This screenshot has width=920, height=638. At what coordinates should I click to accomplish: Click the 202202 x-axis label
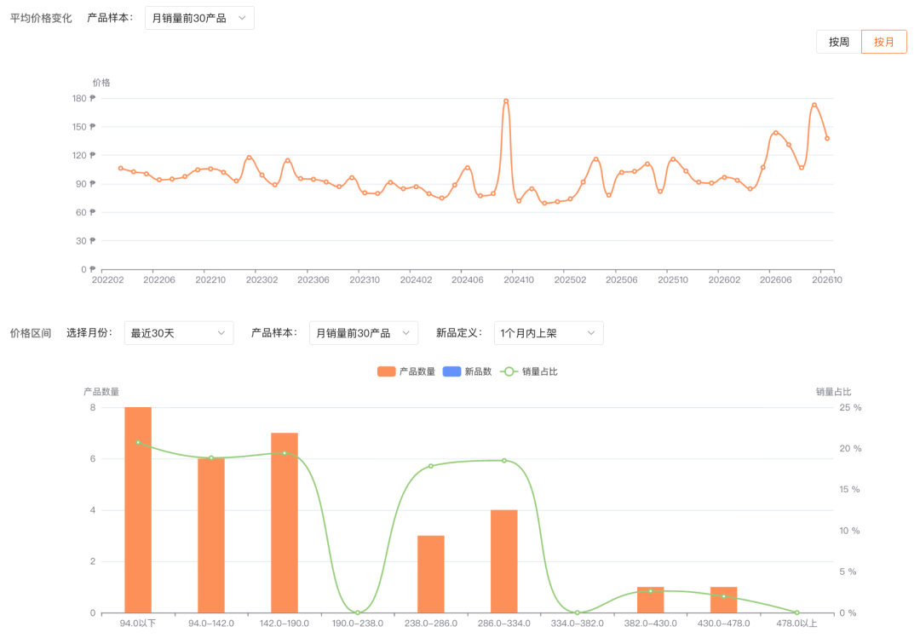tap(108, 280)
